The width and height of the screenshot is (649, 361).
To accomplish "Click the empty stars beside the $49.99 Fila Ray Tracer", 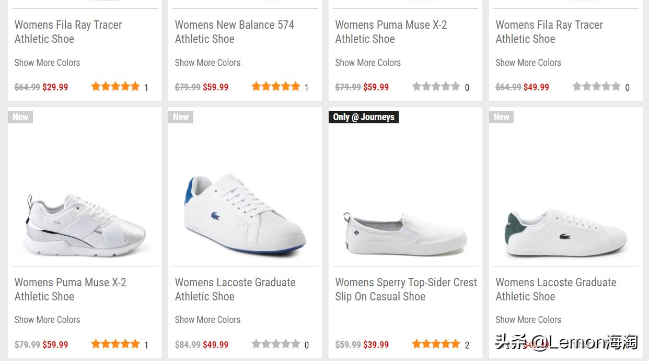I will (596, 87).
